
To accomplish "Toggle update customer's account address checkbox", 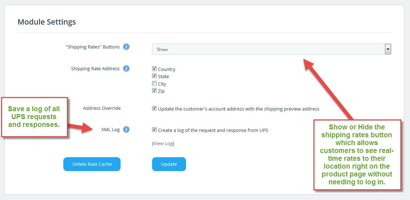I will (154, 108).
